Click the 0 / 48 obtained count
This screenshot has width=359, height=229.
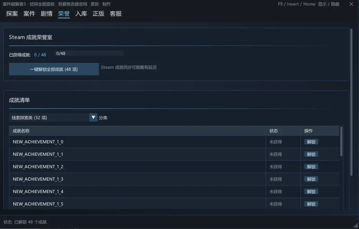click(x=40, y=55)
